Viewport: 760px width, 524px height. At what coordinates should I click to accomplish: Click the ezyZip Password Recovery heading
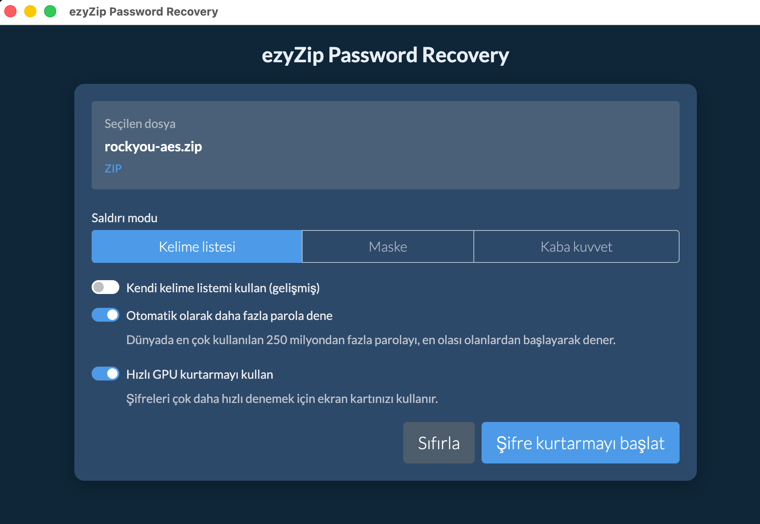[x=385, y=55]
